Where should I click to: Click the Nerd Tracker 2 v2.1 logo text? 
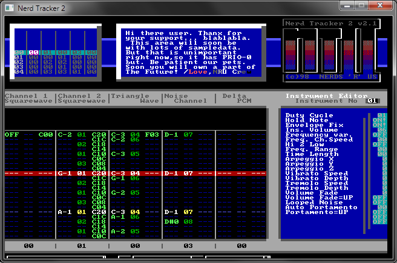pos(331,24)
